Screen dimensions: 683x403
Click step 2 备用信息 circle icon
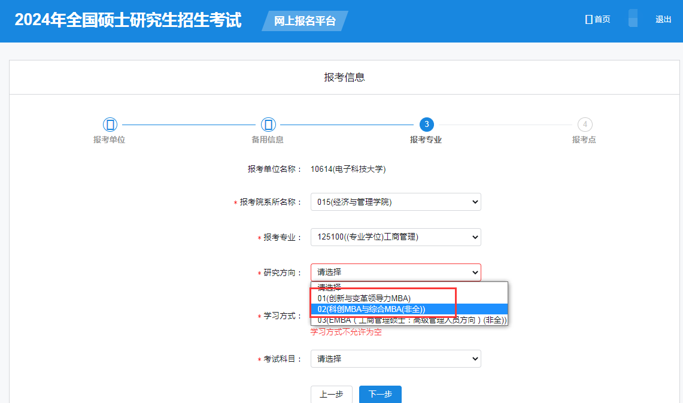point(268,125)
